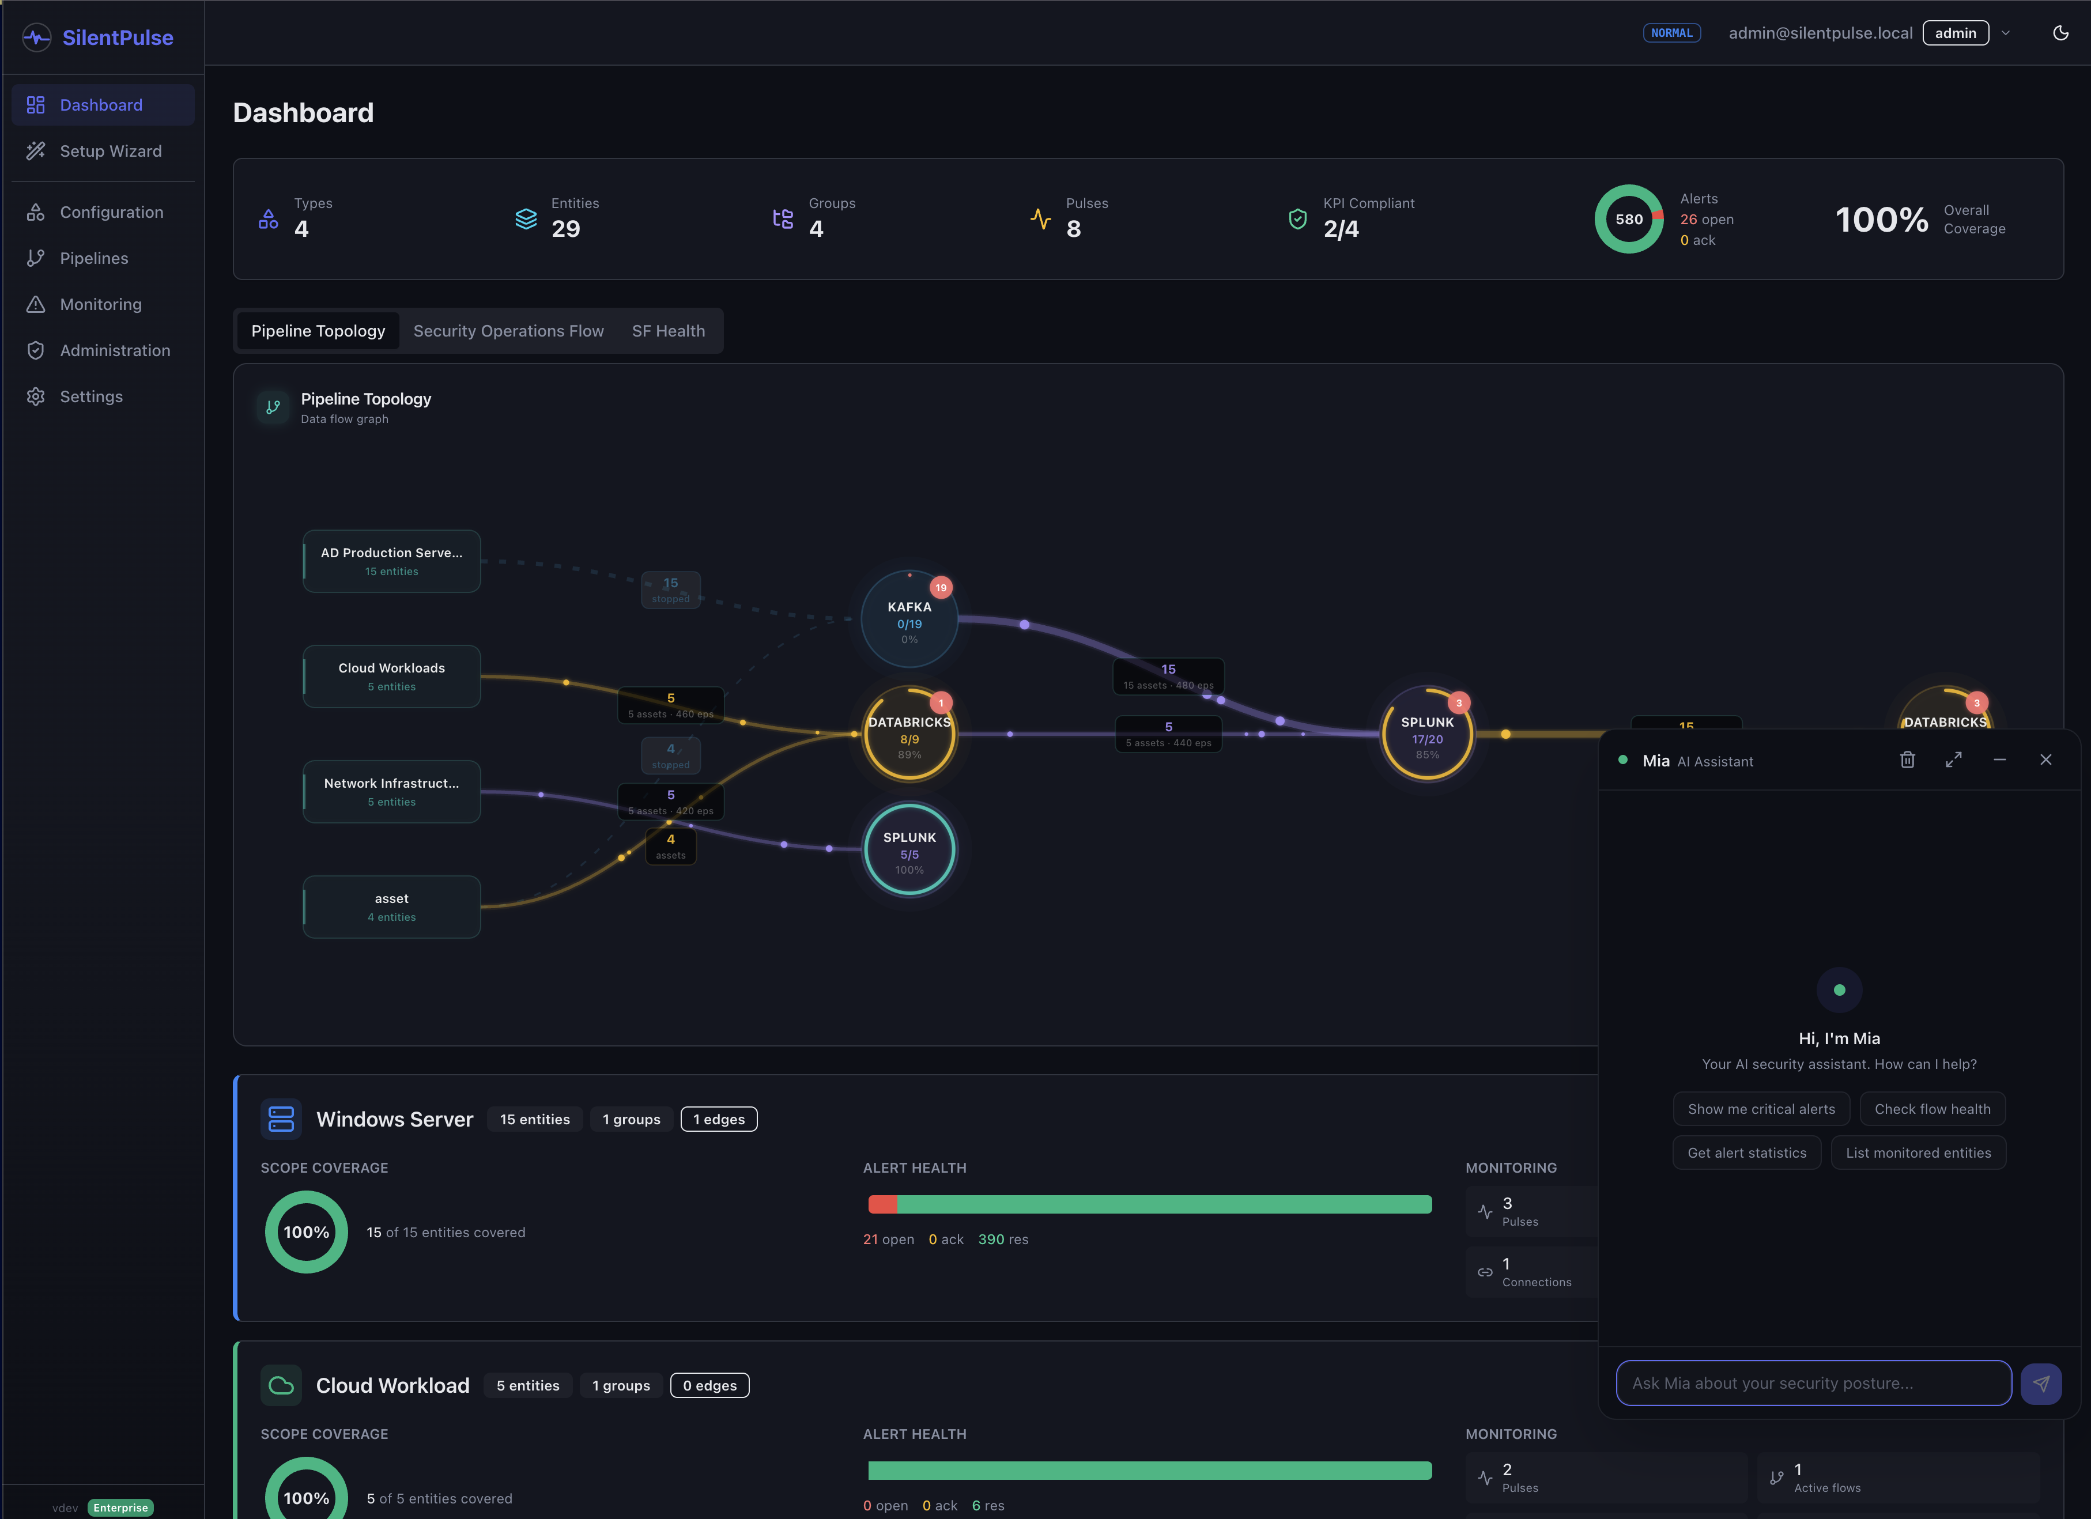
Task: Open Monitoring in the sidebar
Action: coord(103,304)
